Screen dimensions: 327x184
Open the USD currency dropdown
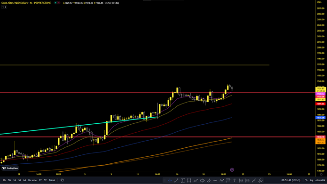(319, 2)
